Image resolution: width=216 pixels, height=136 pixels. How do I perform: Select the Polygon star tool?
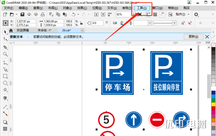5,90
